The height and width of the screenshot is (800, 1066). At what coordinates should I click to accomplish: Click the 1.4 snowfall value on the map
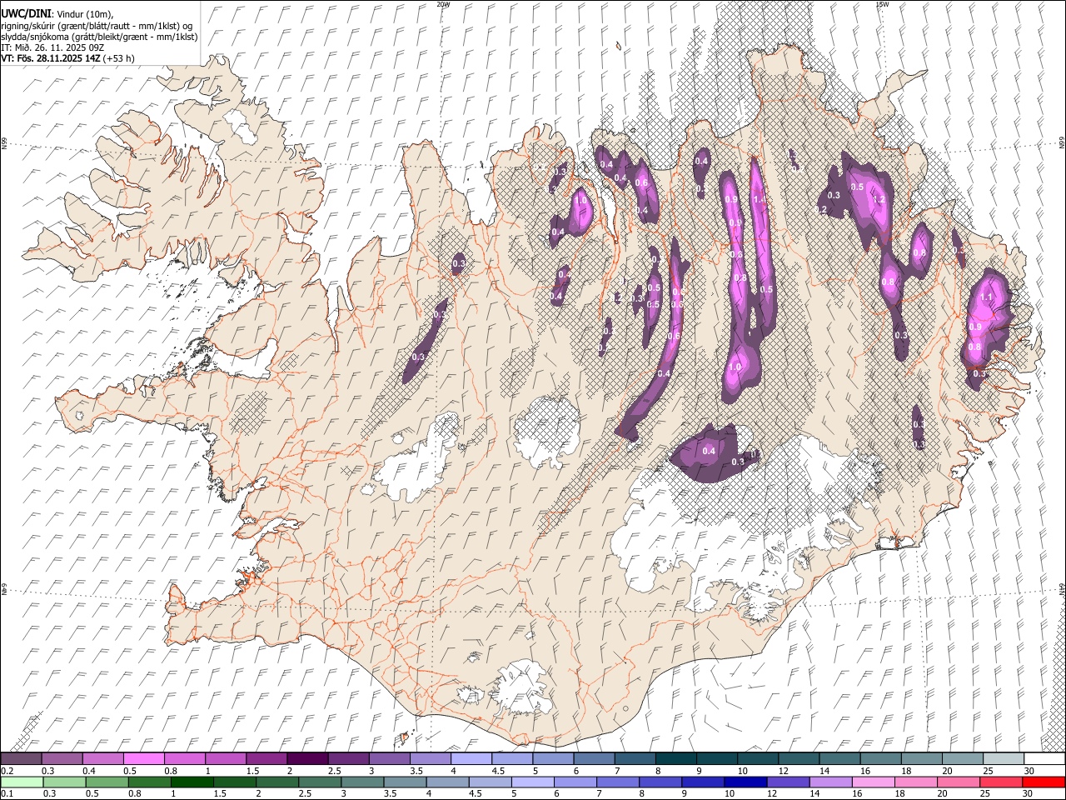pos(759,200)
